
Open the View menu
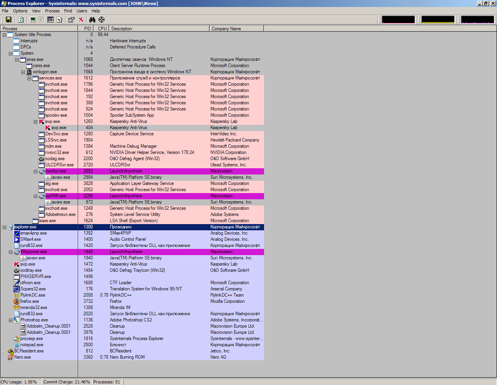pos(36,11)
